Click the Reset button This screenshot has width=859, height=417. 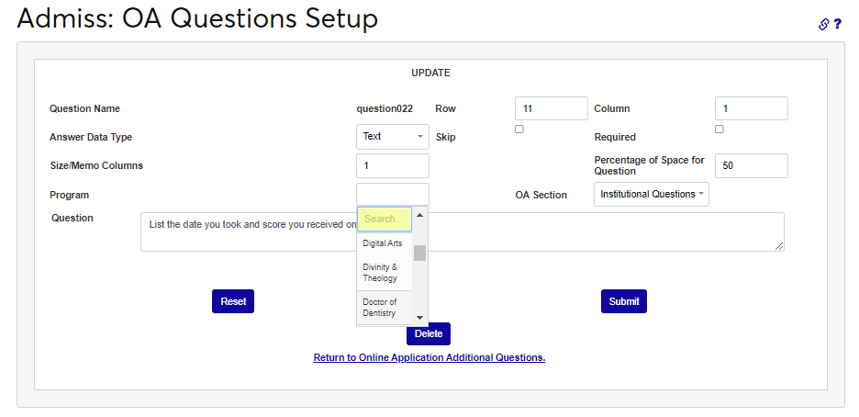tap(233, 301)
